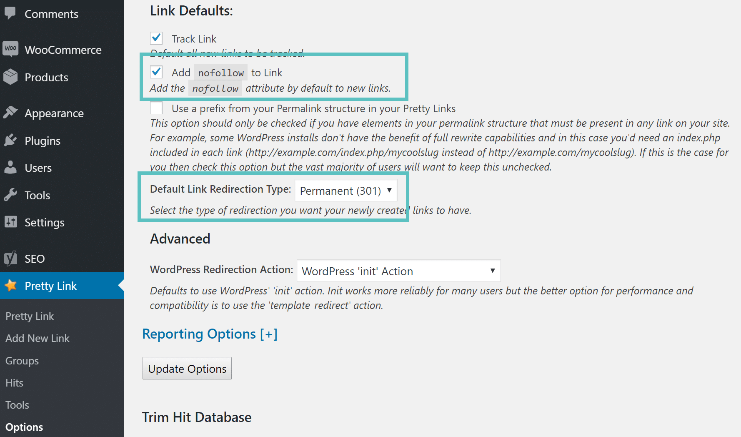Expand the Reporting Options section
This screenshot has width=741, height=437.
coord(210,334)
